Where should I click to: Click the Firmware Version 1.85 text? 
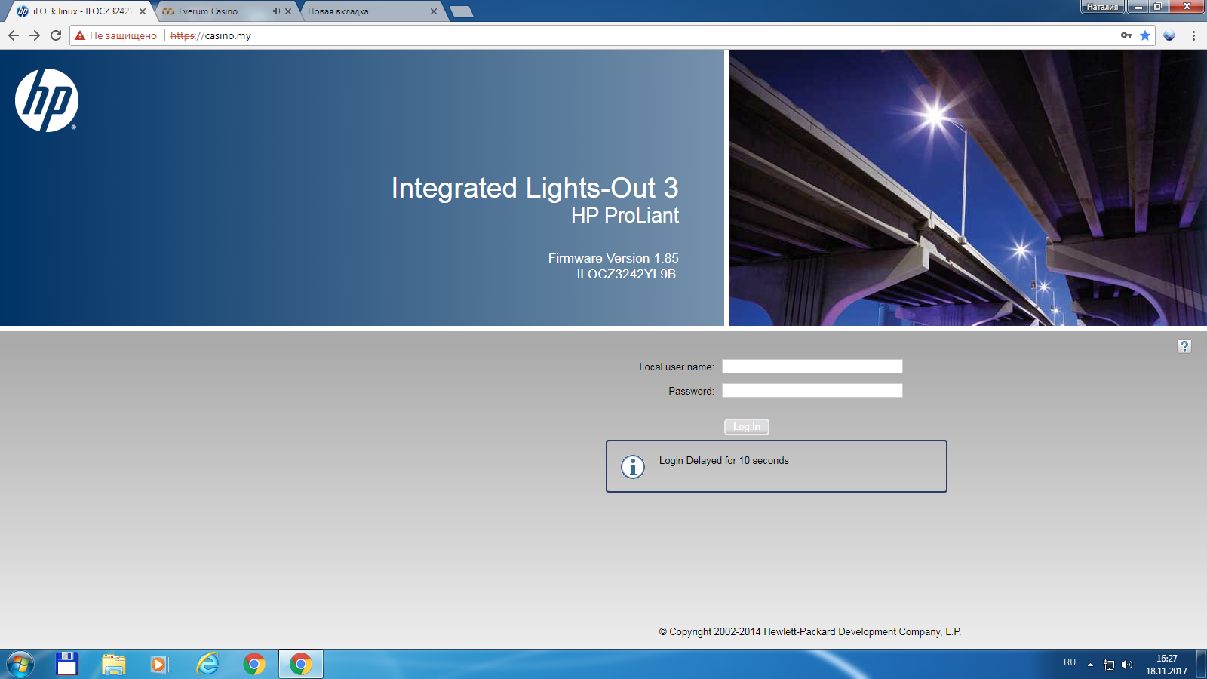pyautogui.click(x=613, y=258)
